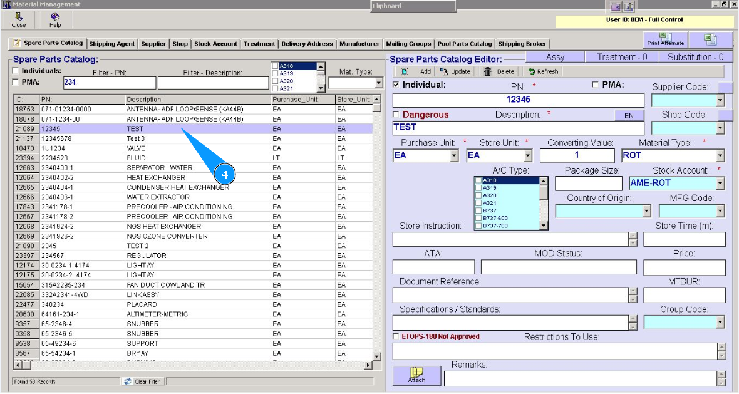The width and height of the screenshot is (739, 394).
Task: Click the Substitution - 0 button
Action: pos(695,57)
